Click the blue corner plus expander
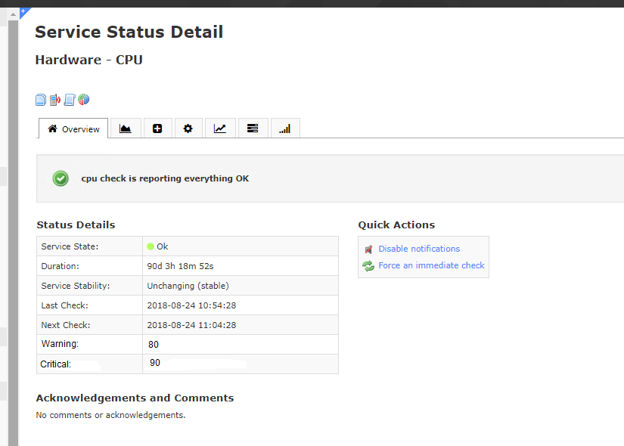Screen dimensions: 624x446 [x=23, y=11]
